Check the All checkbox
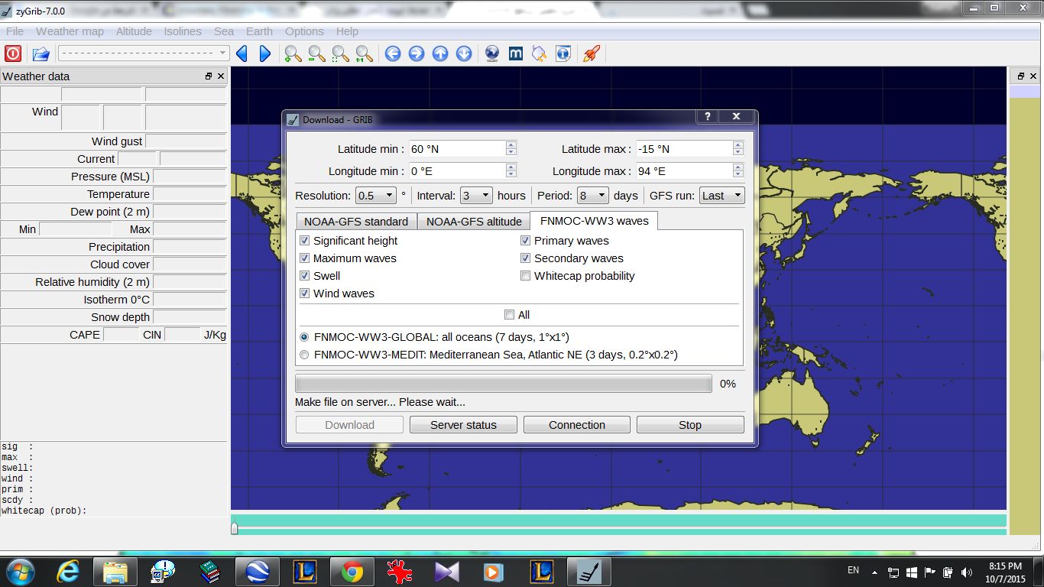Screen dimensions: 1044x587 tap(510, 315)
